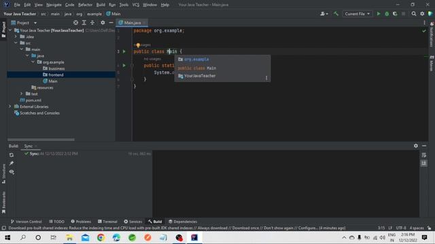The width and height of the screenshot is (435, 244).
Task: Click the Project panel horizontal scrollbar
Action: (41, 140)
